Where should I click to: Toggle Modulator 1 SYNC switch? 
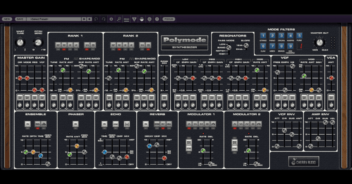pos(189,148)
